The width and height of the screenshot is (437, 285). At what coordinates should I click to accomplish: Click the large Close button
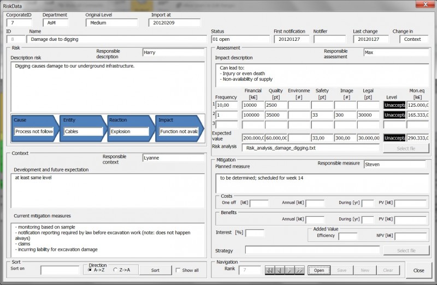click(x=418, y=270)
